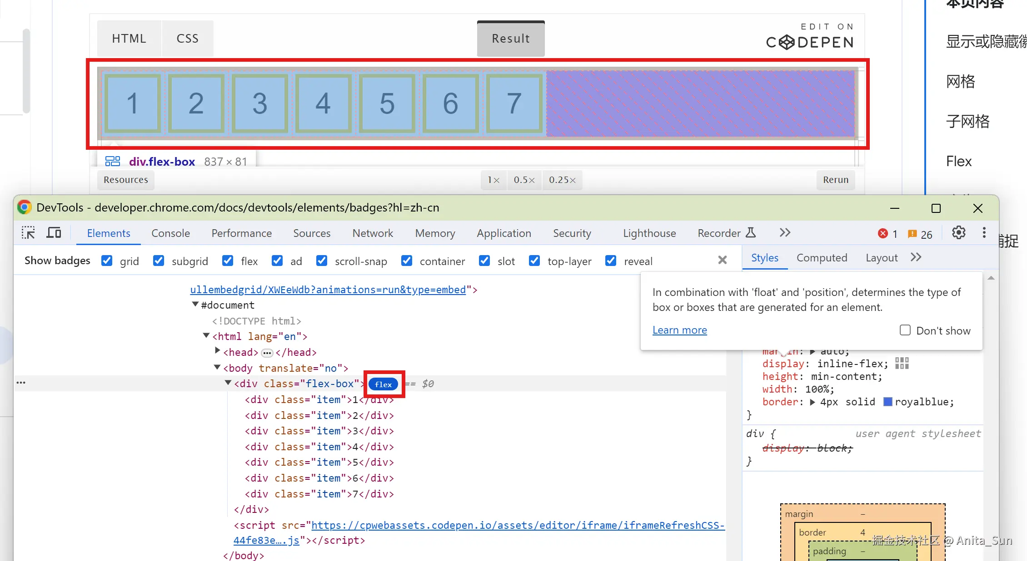Toggle the device toolbar icon
Image resolution: width=1027 pixels, height=561 pixels.
click(x=54, y=233)
